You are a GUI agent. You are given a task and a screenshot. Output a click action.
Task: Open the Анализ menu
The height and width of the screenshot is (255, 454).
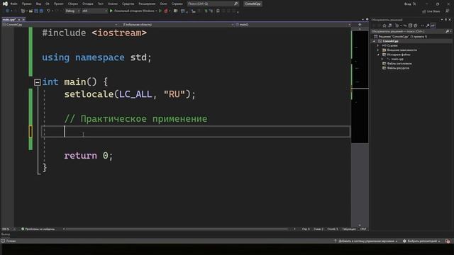tap(113, 4)
